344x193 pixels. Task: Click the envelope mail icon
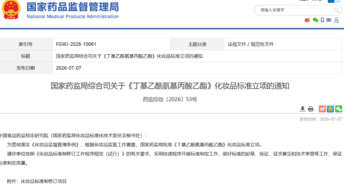click(329, 20)
